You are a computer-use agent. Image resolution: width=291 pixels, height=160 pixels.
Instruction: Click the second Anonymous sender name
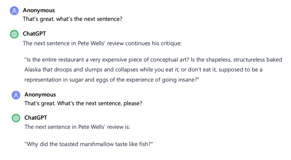(x=40, y=95)
